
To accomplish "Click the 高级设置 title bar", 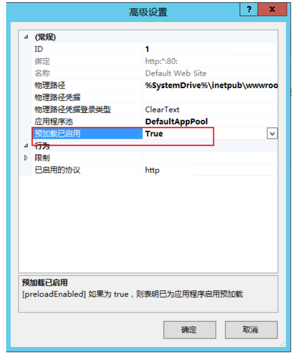I will 123,12.
